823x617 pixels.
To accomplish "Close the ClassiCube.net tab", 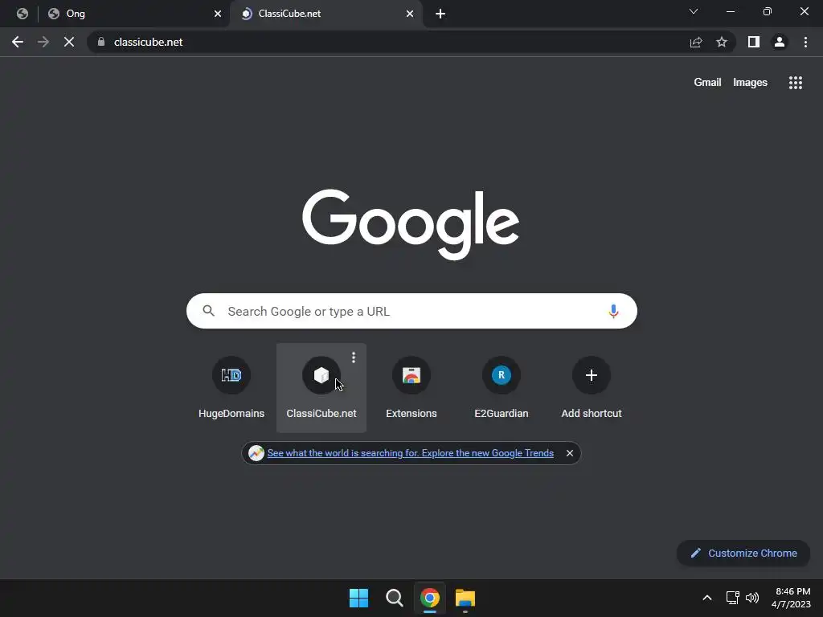I will click(x=410, y=14).
